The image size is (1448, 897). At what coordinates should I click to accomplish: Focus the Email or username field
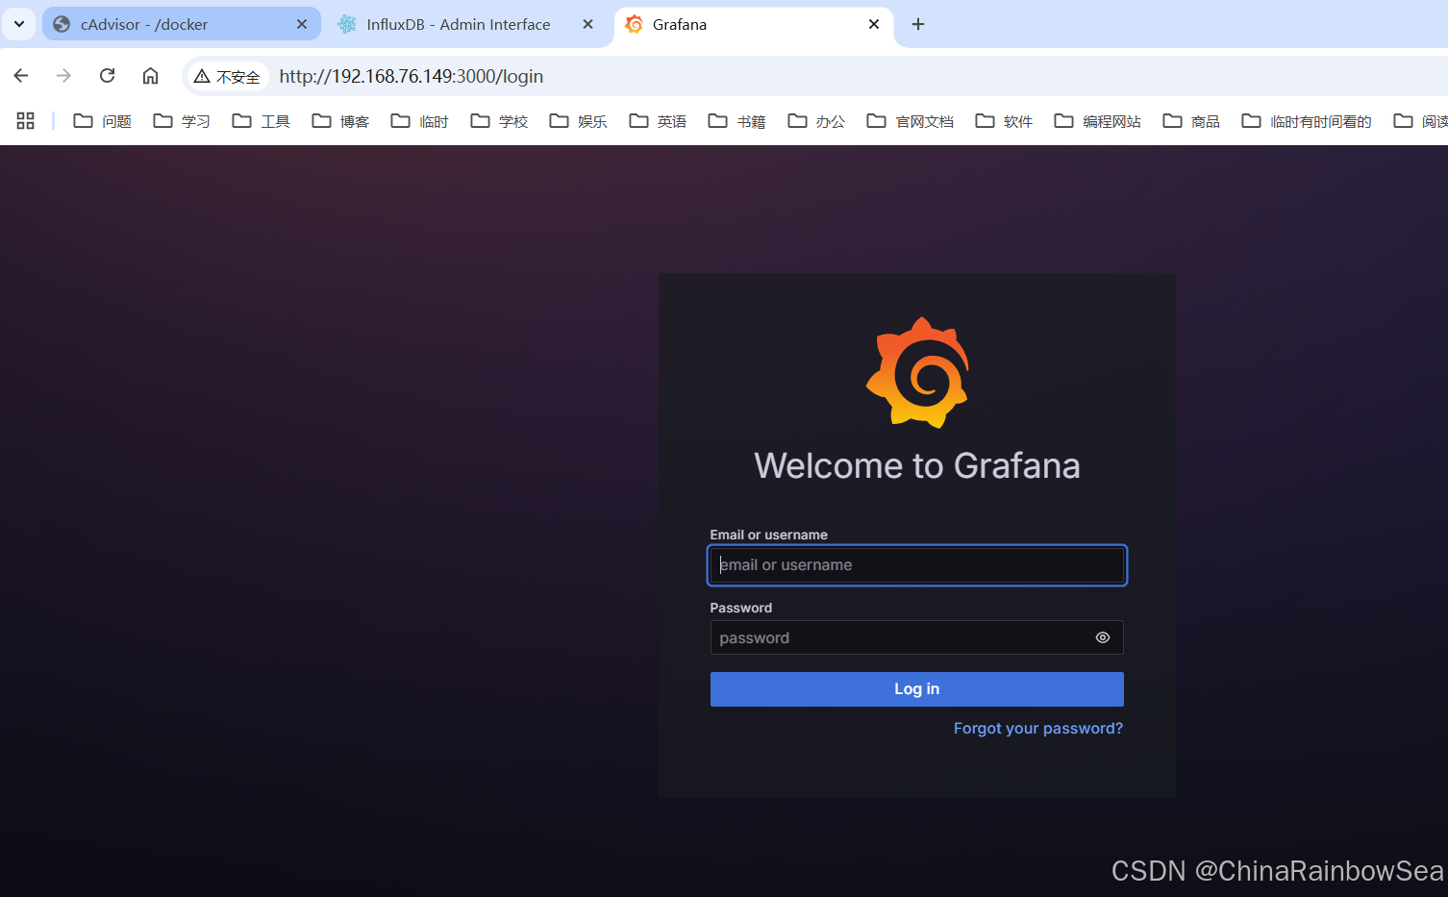(916, 565)
